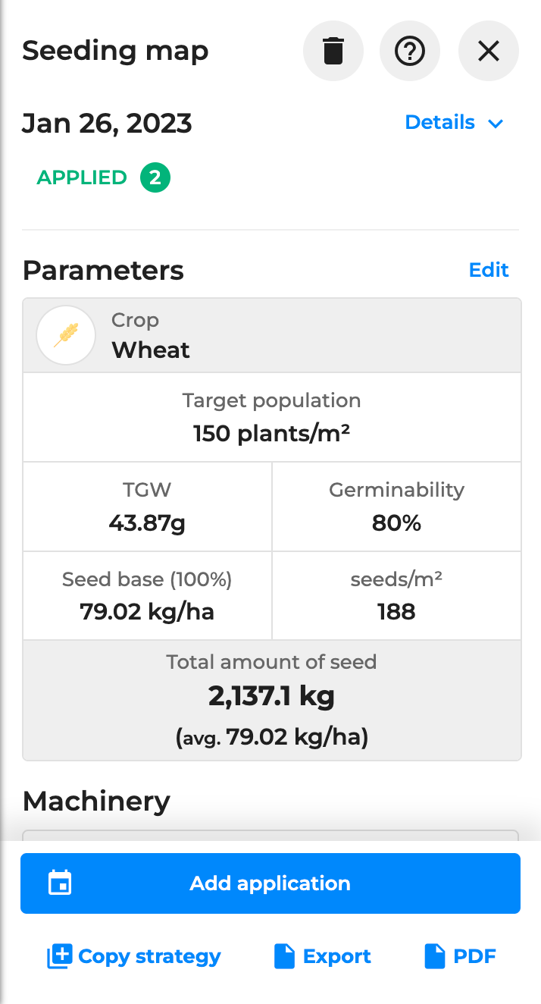Click the Export file icon
This screenshot has width=541, height=1004.
[x=284, y=956]
